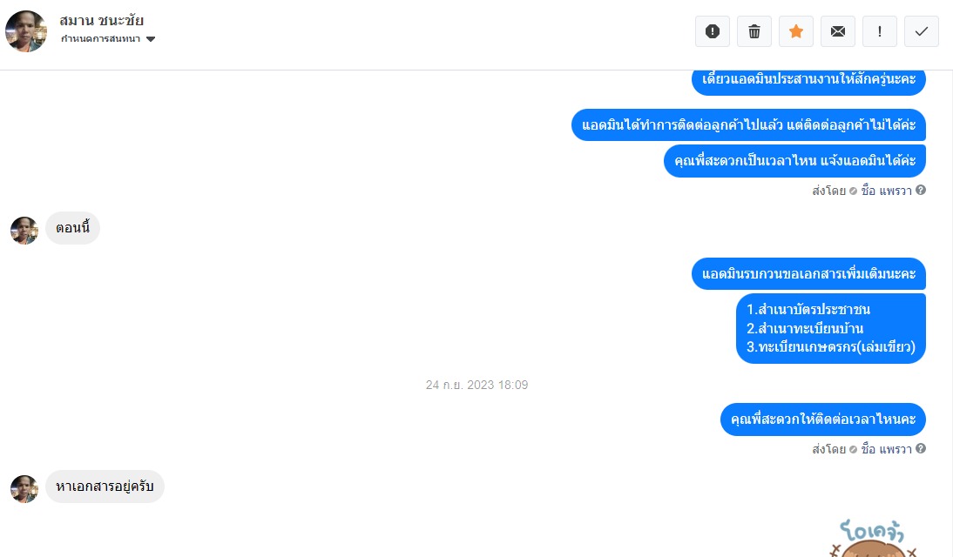Click avatar next to หาเอกสารอยู่ครับ message
This screenshot has height=557, width=953.
tap(24, 489)
